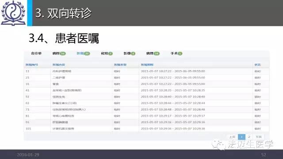The height and width of the screenshot is (159, 283).
Task: Go to page 2 of orders
Action: [249, 137]
